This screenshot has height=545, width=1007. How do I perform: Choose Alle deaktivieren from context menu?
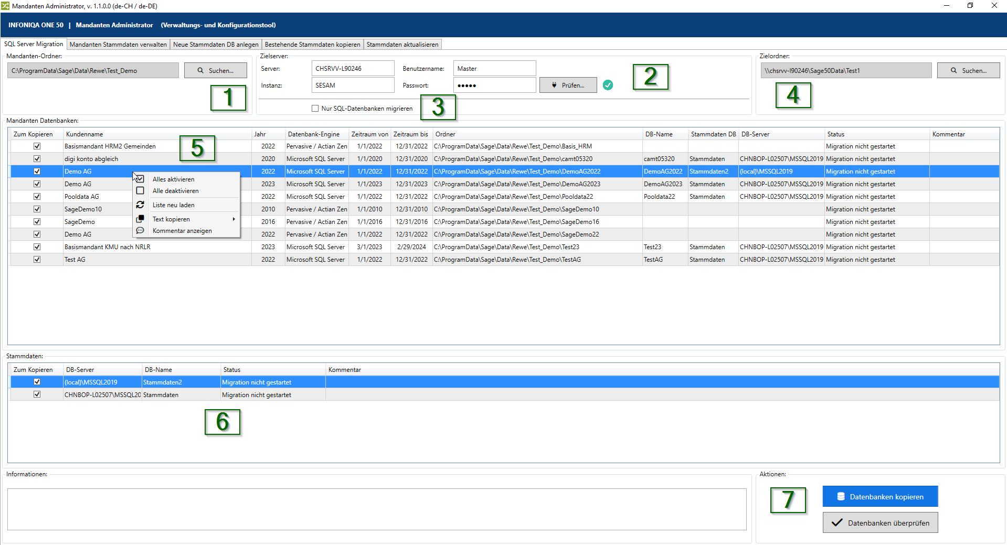176,191
